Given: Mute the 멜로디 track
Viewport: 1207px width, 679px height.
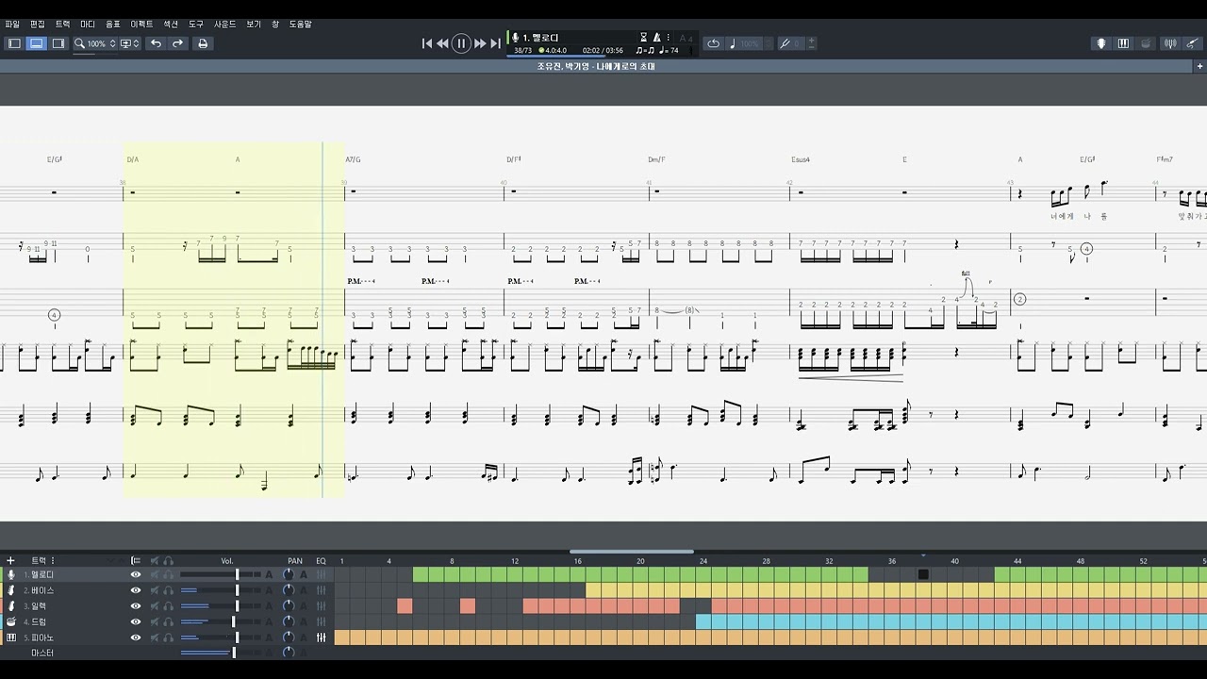Looking at the screenshot, I should tap(155, 574).
